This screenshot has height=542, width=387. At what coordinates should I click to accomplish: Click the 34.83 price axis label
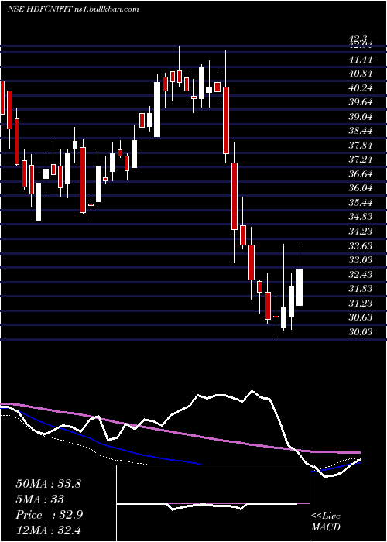(361, 217)
